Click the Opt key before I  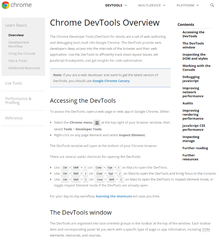pyautogui.click(x=110, y=168)
